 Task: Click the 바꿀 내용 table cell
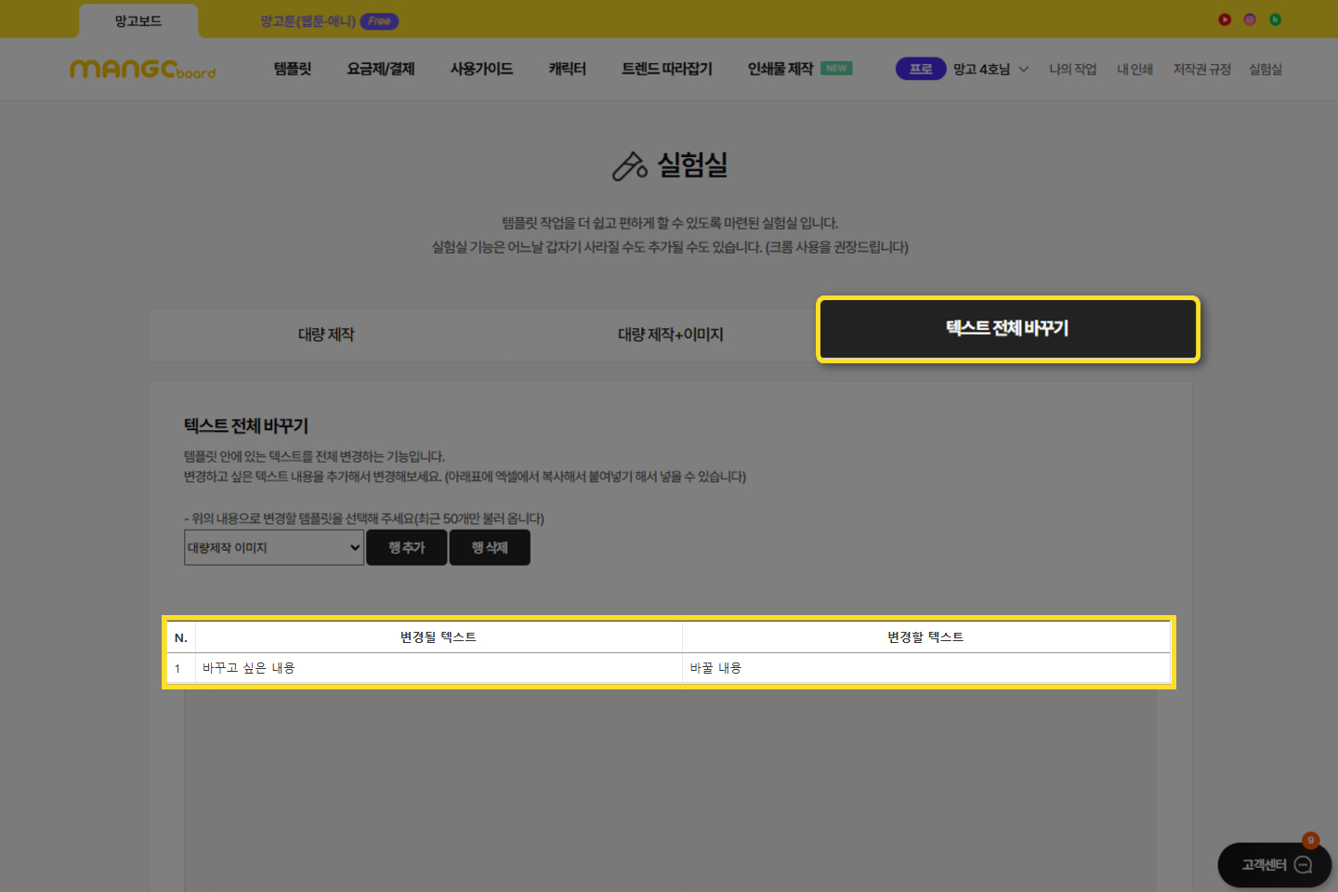(925, 668)
